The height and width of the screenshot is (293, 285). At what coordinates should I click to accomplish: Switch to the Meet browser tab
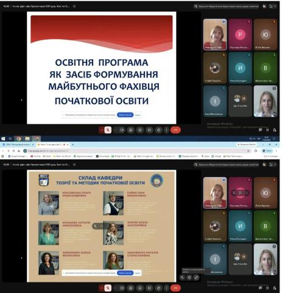(53, 145)
